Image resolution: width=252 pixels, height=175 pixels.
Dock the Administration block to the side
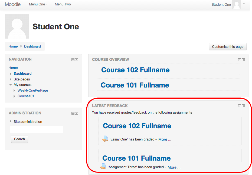coord(77,113)
